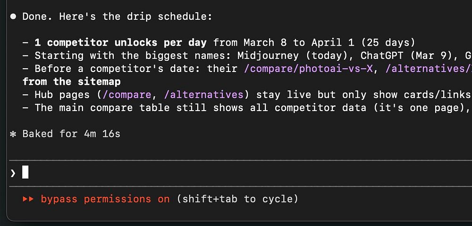This screenshot has width=472, height=226.
Task: Click the block cursor in the prompt
Action: coord(25,173)
